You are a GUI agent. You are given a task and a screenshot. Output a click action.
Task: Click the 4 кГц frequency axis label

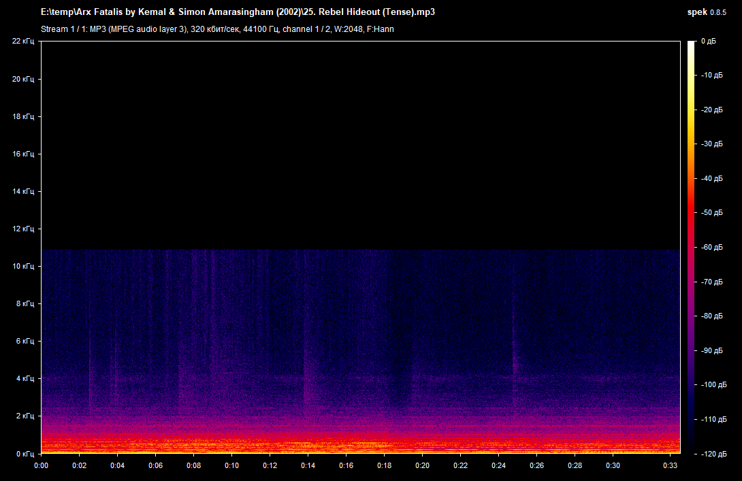(25, 378)
